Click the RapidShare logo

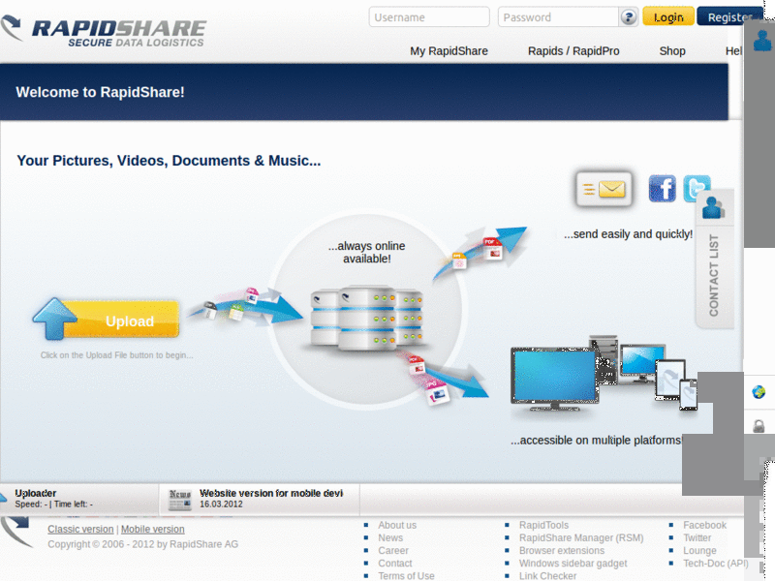click(103, 32)
